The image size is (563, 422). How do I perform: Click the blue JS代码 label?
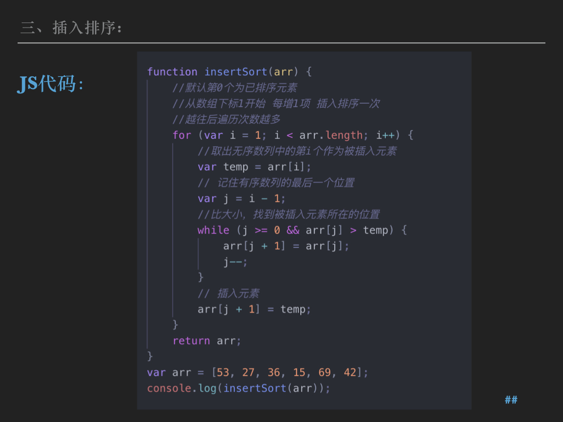tap(51, 84)
